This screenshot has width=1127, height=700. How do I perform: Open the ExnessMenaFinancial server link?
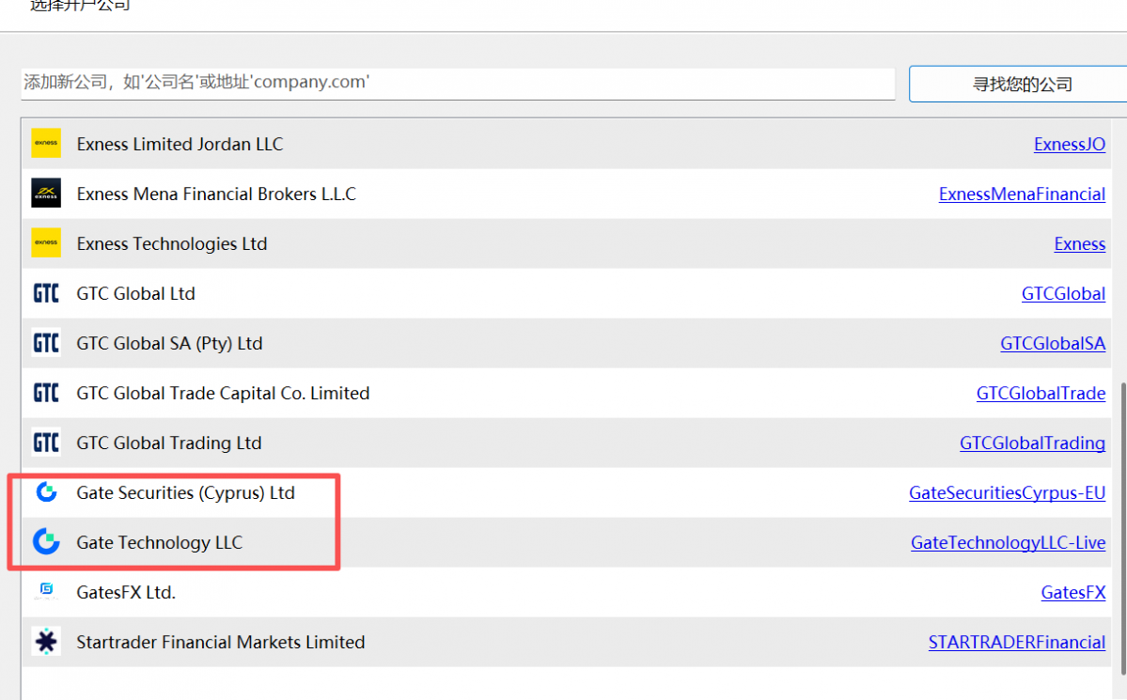(1022, 194)
